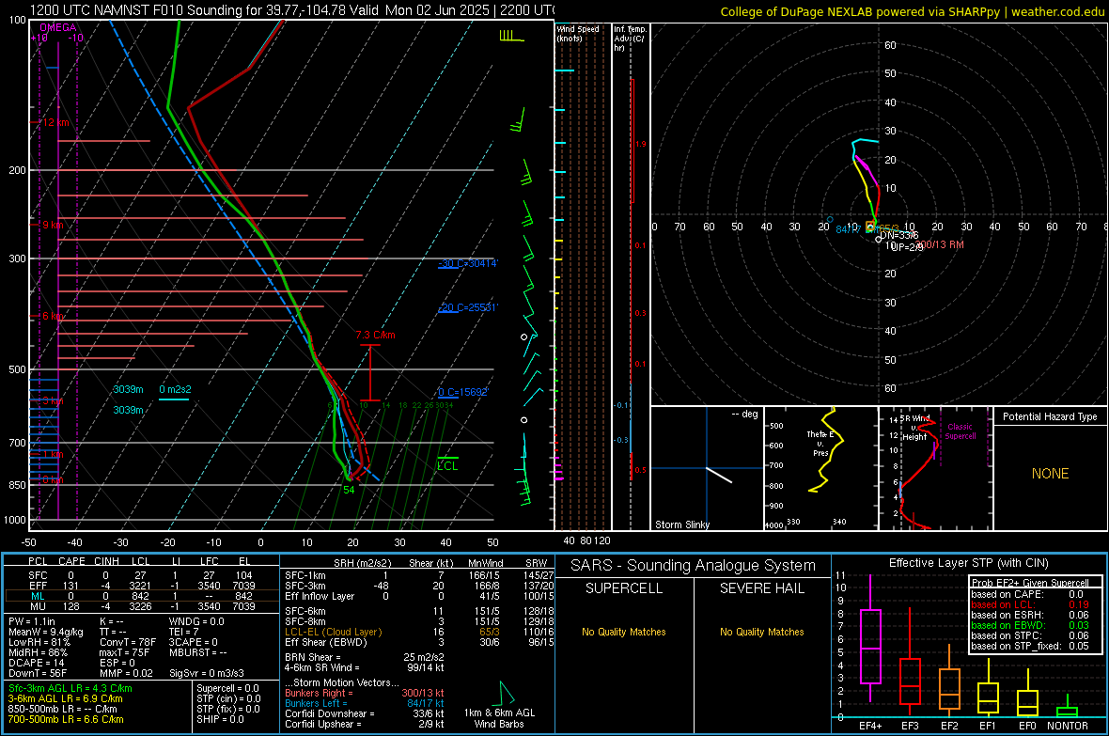Image resolution: width=1109 pixels, height=736 pixels.
Task: Click the MeanW = 9.4g/kg value
Action: point(45,632)
